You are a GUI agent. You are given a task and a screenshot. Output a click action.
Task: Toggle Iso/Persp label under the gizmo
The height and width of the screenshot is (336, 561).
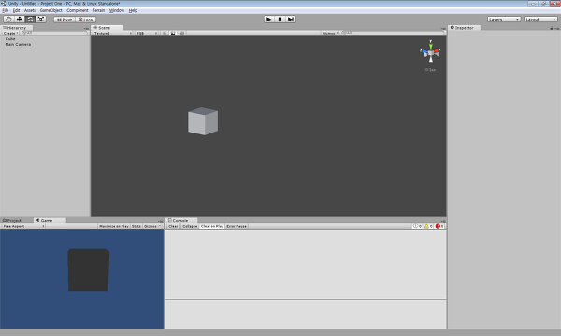[x=430, y=70]
